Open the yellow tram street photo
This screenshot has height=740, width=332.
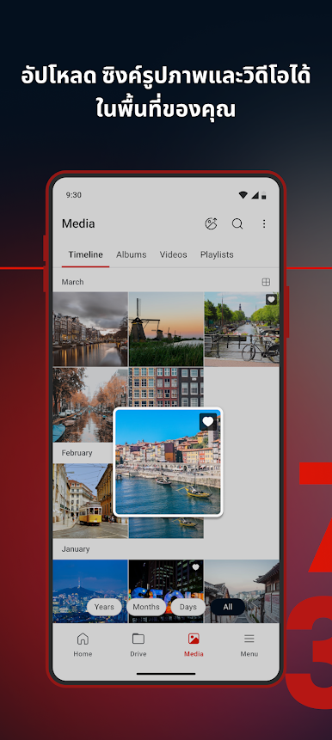[x=83, y=501]
